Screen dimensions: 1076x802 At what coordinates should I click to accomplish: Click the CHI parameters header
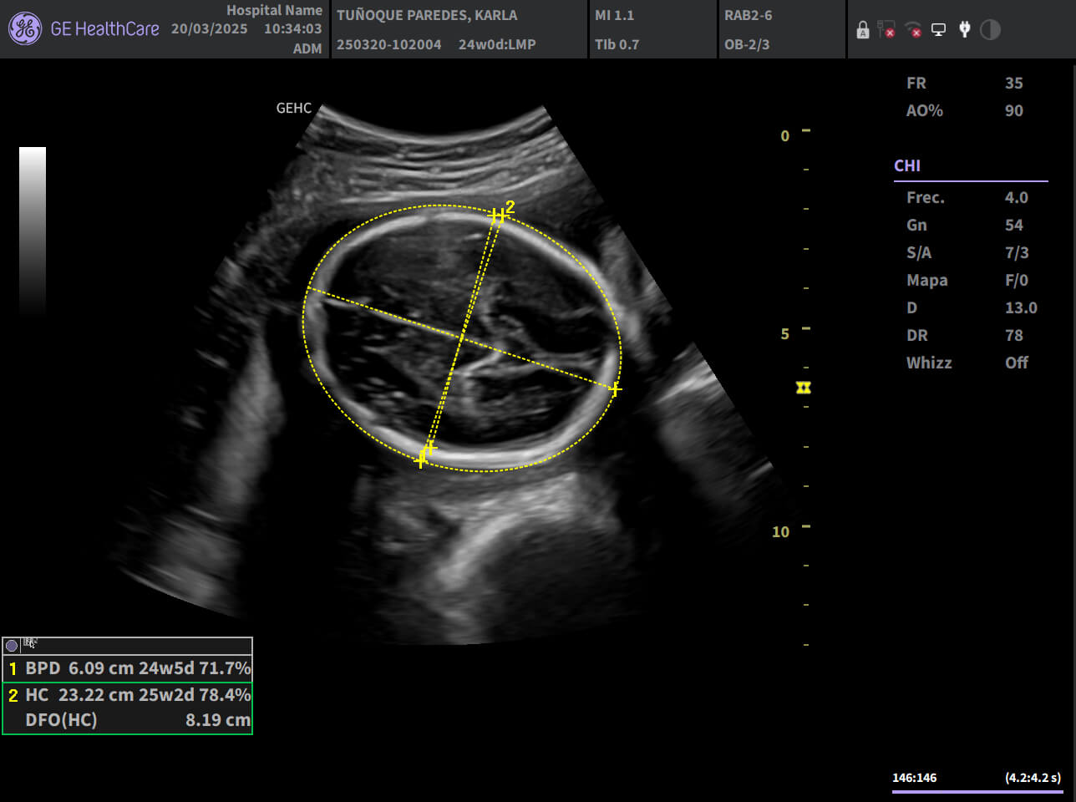[907, 165]
